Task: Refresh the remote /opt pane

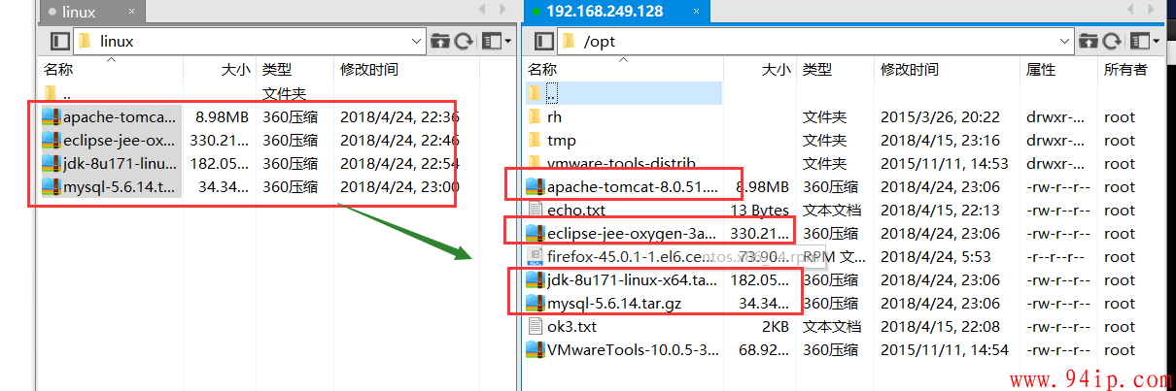Action: pos(1113,42)
